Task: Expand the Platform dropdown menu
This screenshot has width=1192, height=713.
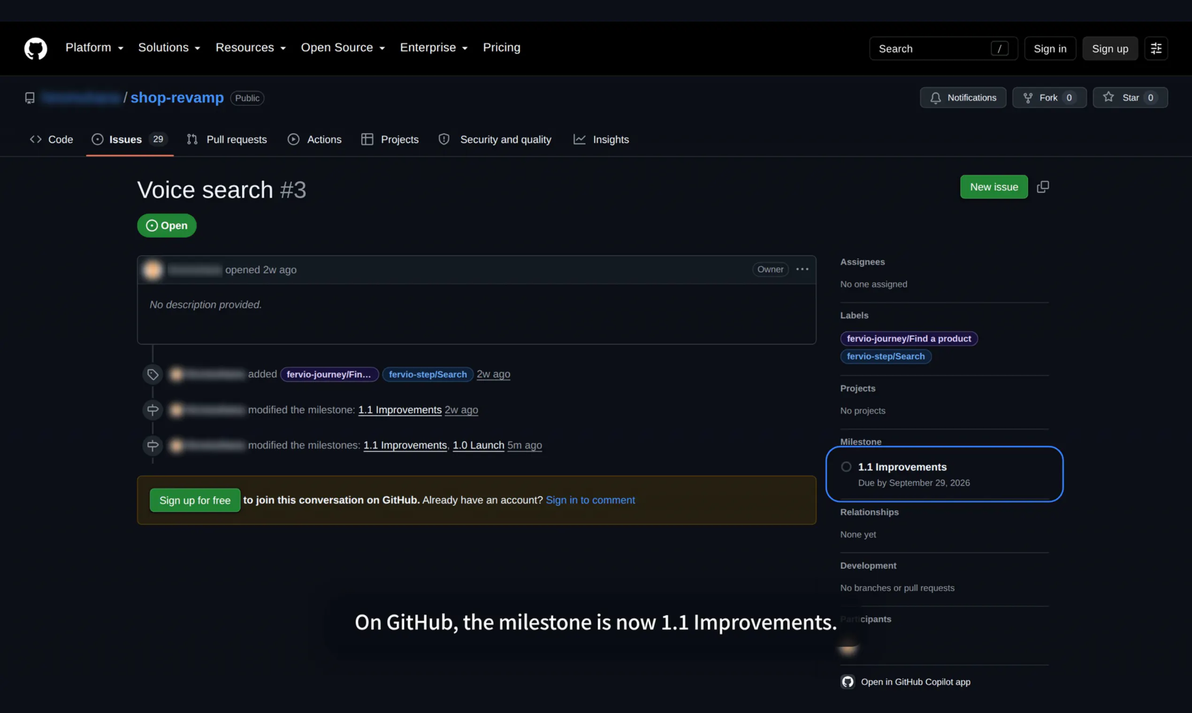Action: click(x=95, y=47)
